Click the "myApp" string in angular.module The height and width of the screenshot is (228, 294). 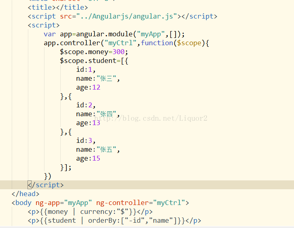[x=151, y=34]
